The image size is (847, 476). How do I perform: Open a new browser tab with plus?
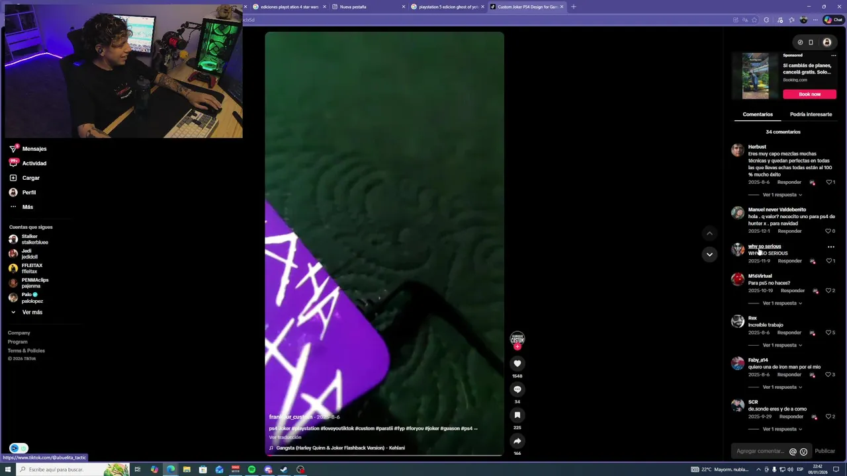coord(573,7)
